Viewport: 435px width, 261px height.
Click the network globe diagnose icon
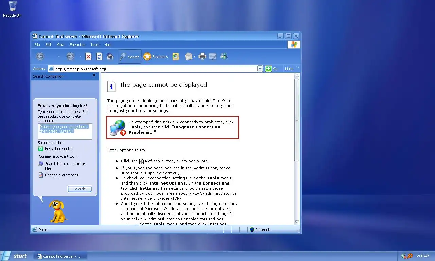coord(118,127)
